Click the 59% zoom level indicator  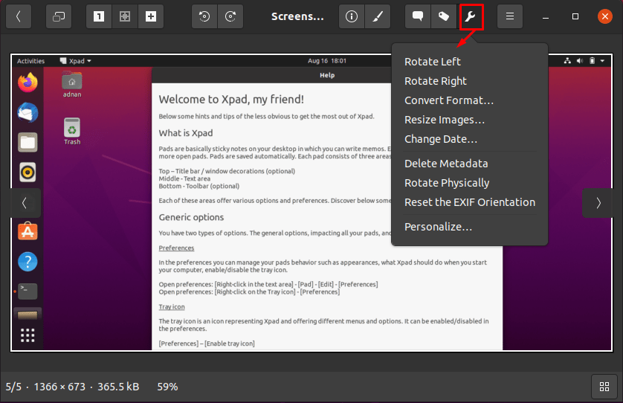pos(167,387)
